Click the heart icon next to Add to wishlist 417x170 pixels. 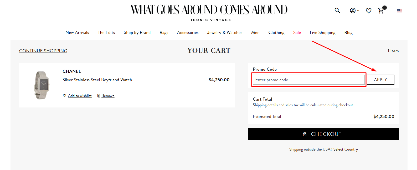pyautogui.click(x=64, y=95)
